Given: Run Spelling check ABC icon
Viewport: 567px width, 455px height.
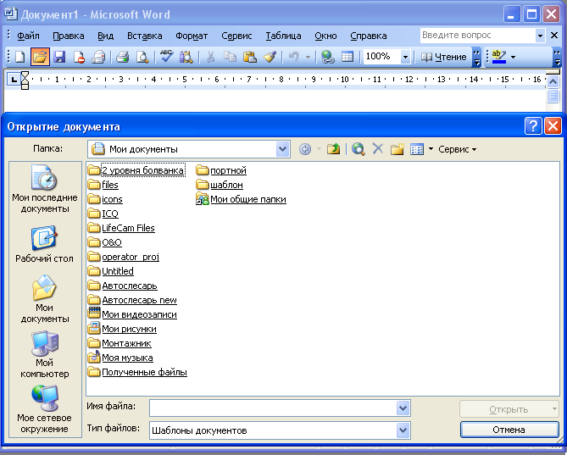Looking at the screenshot, I should 166,57.
